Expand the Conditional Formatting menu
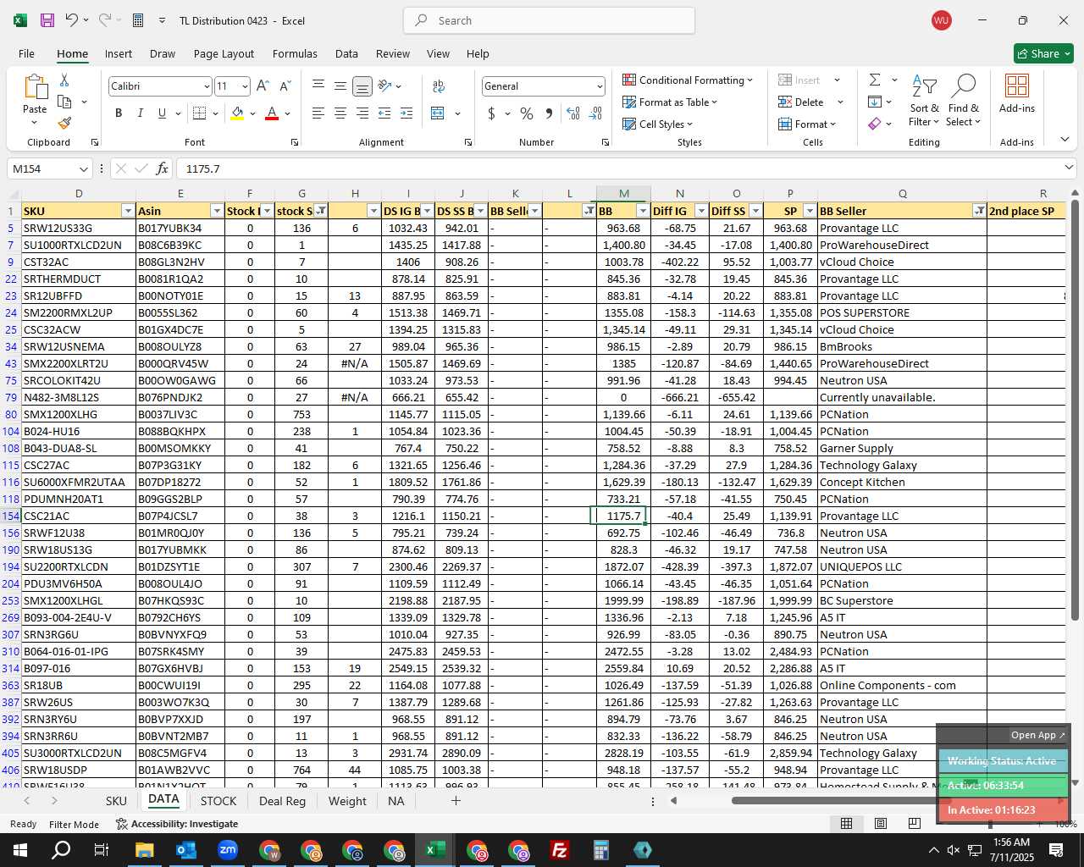Image resolution: width=1084 pixels, height=867 pixels. pos(688,80)
